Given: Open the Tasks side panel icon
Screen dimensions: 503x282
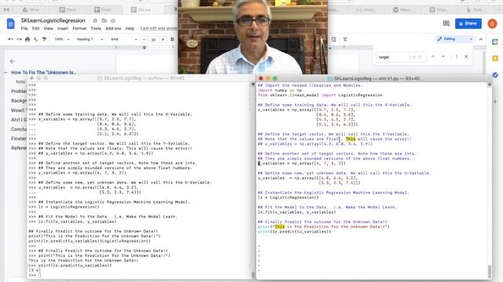Looking at the screenshot, I should click(495, 75).
